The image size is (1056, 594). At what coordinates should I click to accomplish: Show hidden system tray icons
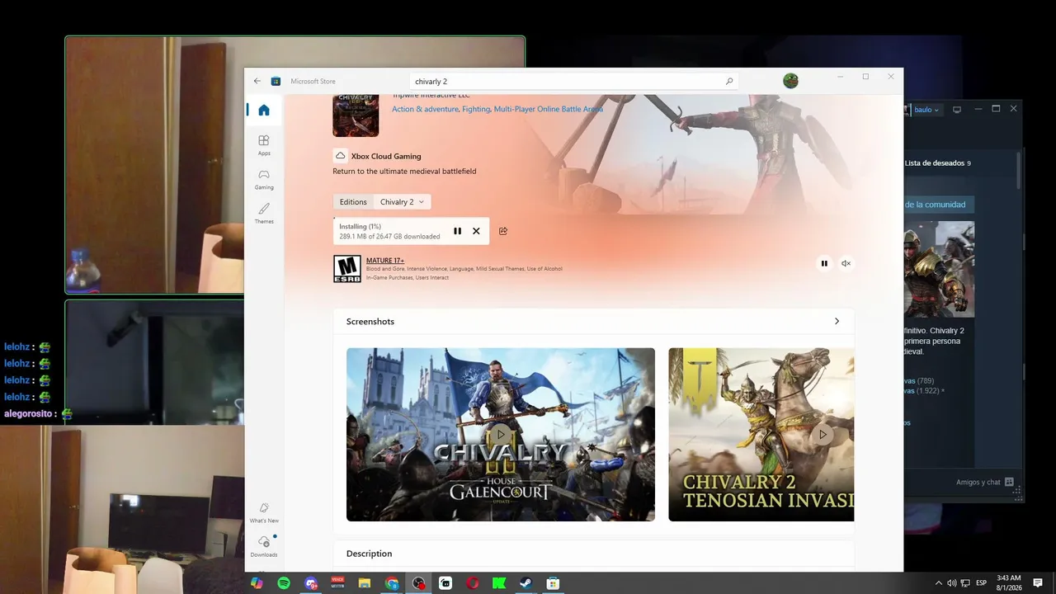939,583
